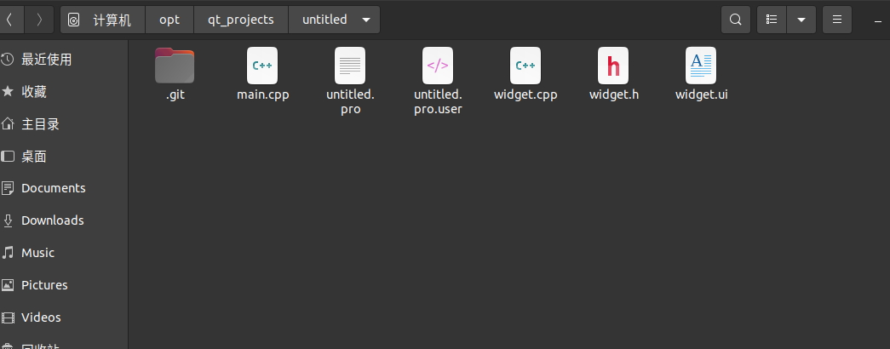Click the 主目录 home icon

pos(8,123)
